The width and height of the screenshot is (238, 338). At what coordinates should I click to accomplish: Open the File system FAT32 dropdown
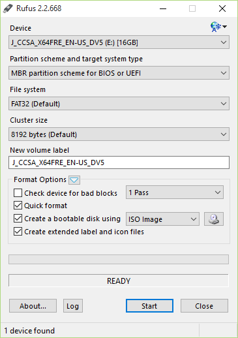119,104
